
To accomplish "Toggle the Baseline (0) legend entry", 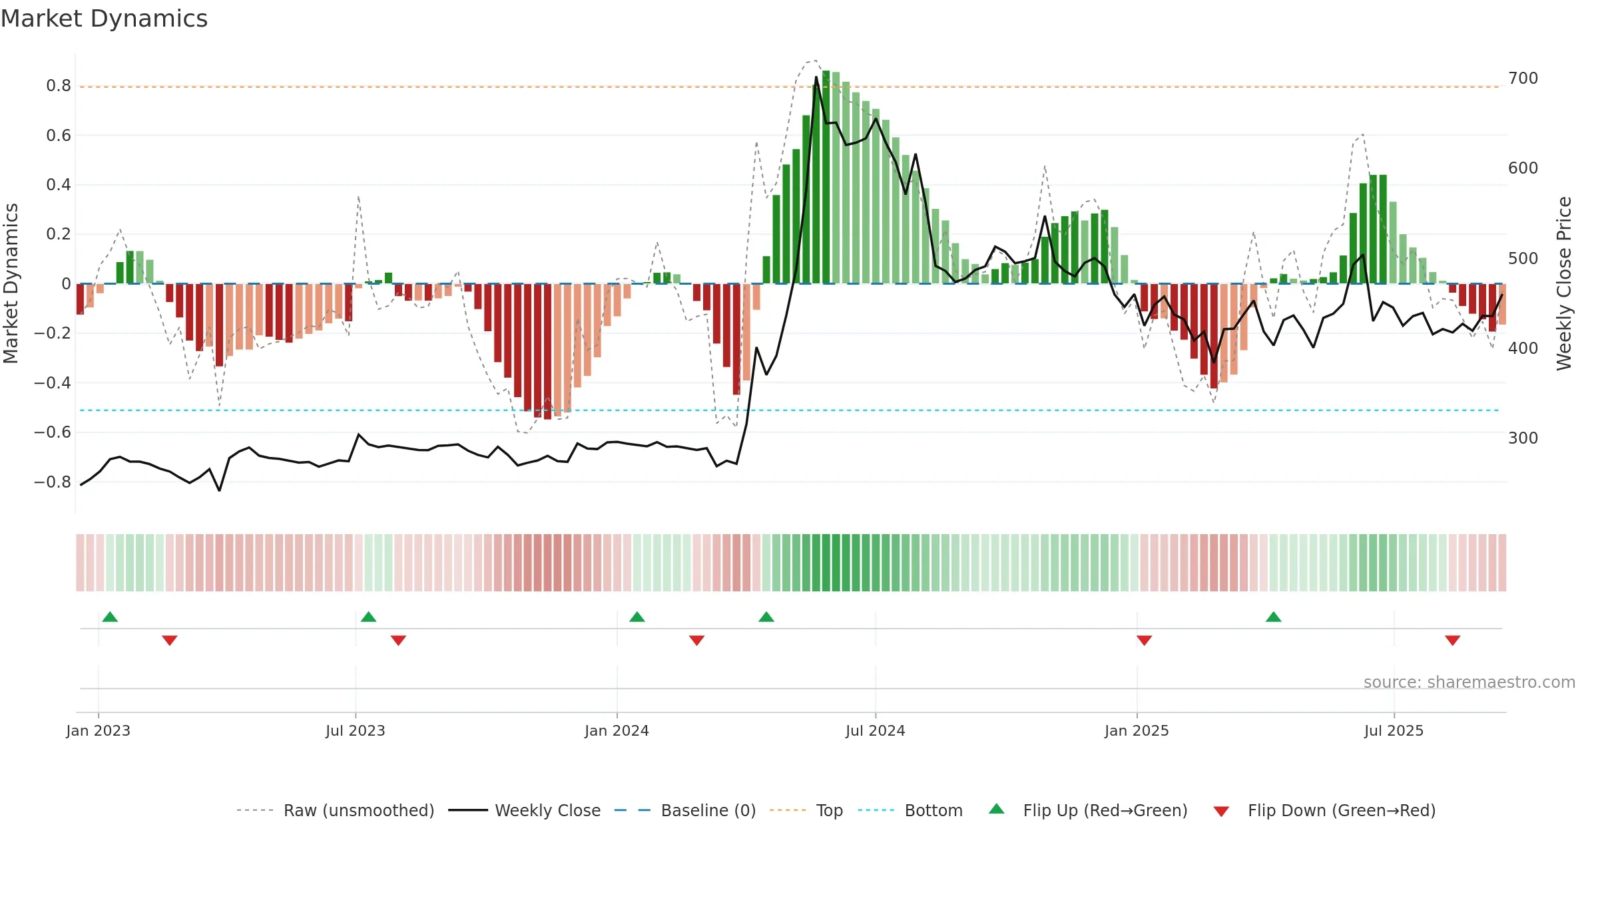I will pos(685,811).
